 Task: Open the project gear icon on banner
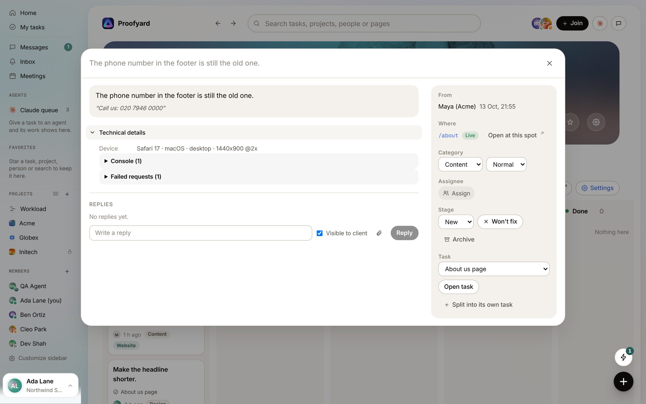click(596, 122)
